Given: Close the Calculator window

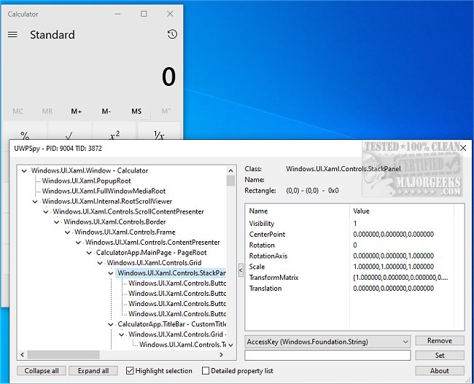Looking at the screenshot, I should [170, 14].
